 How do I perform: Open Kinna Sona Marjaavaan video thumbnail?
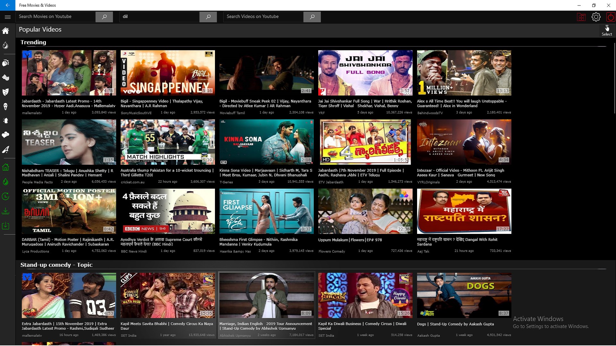point(266,142)
